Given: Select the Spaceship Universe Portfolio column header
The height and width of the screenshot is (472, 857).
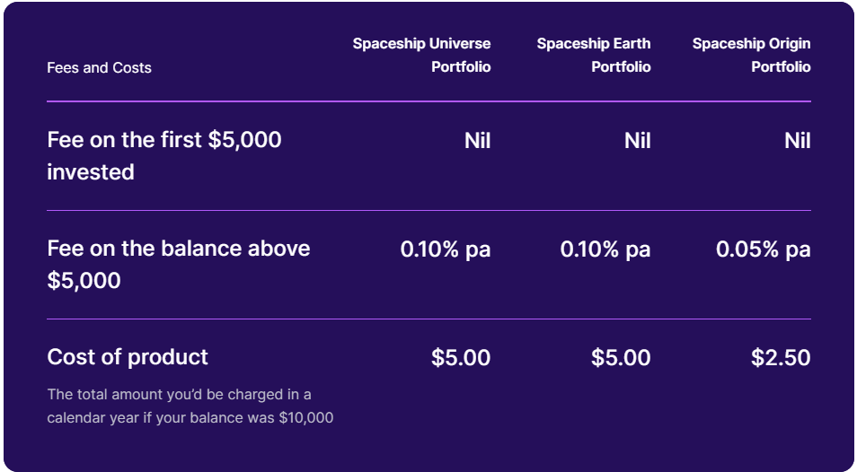Looking at the screenshot, I should coord(421,56).
